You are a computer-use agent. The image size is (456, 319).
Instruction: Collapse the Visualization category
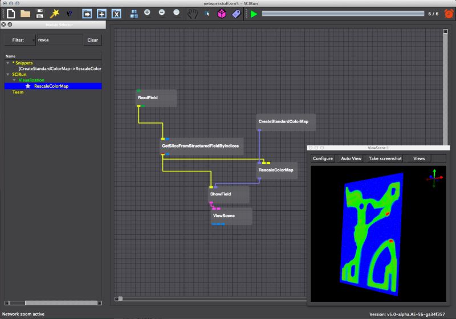point(14,80)
